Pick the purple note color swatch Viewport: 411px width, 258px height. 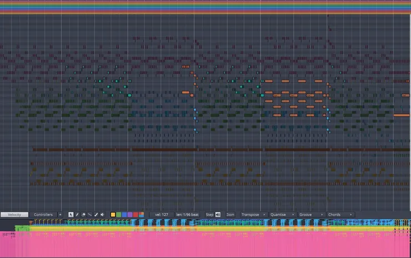click(130, 215)
